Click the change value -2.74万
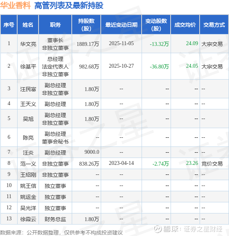The height and width of the screenshot is (236, 229). pyautogui.click(x=161, y=164)
